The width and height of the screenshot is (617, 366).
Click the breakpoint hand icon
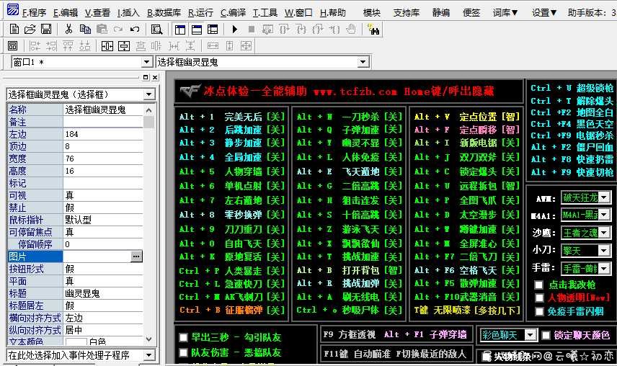(x=350, y=29)
